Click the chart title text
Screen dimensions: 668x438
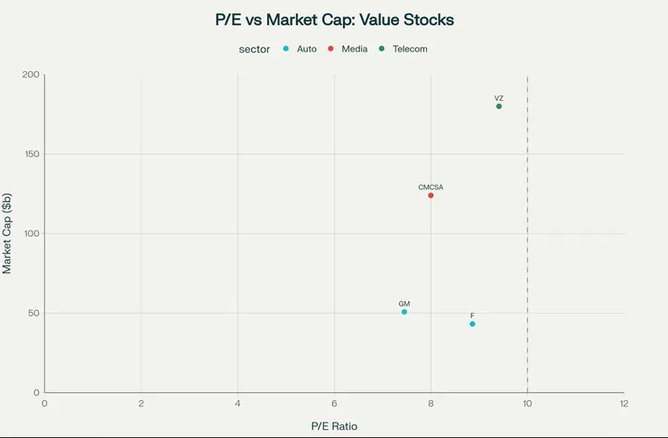(334, 19)
